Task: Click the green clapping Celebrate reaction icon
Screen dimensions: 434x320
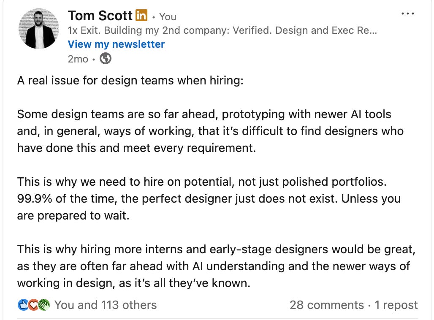Action: click(x=44, y=305)
